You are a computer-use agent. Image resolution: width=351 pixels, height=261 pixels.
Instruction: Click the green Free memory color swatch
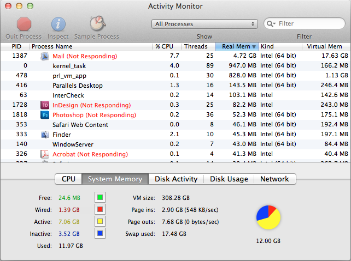[x=100, y=197]
